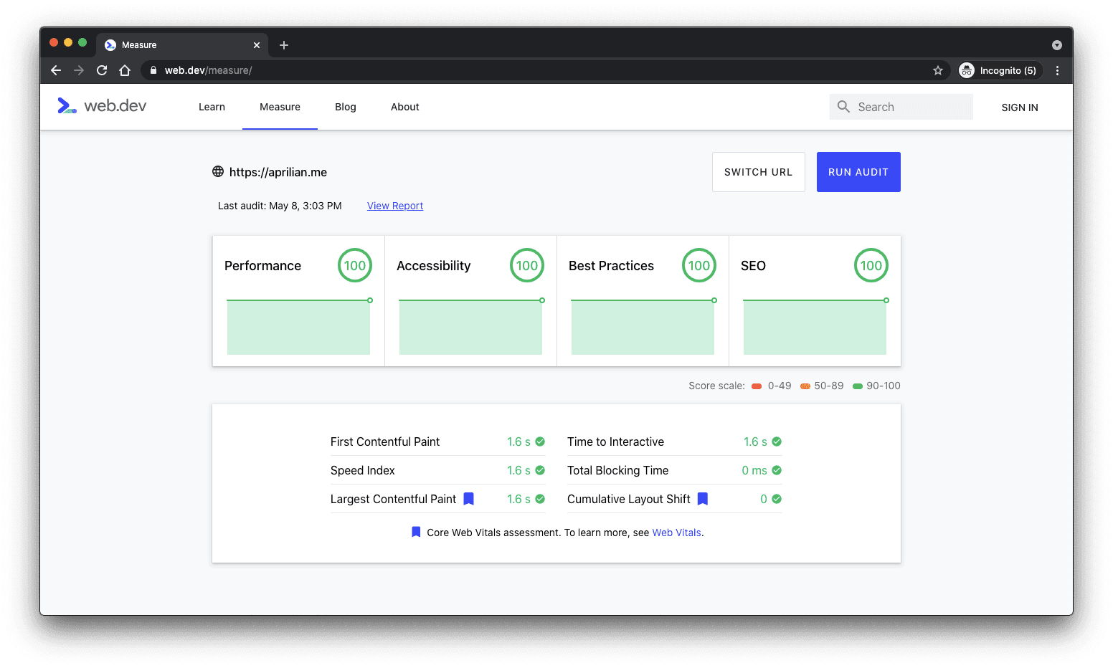
Task: Click the 'First Contentful Paint' label
Action: pos(385,442)
